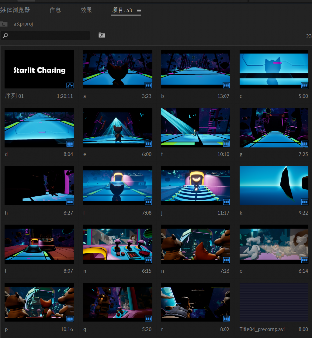Click the a3.prproj project path text
This screenshot has width=312, height=338.
point(23,24)
